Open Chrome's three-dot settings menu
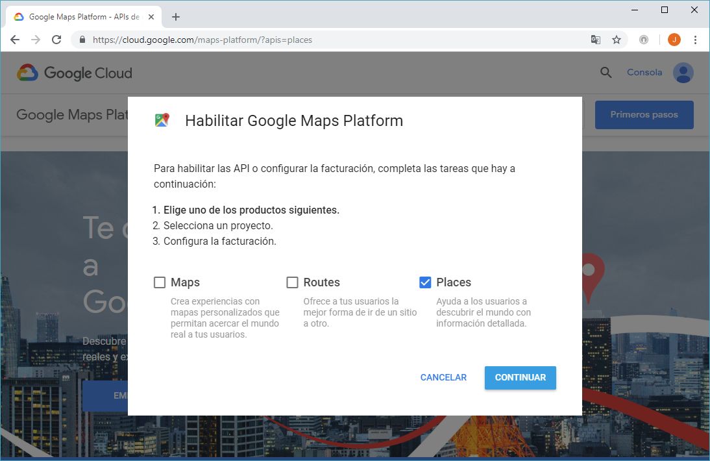The image size is (710, 461). 696,40
